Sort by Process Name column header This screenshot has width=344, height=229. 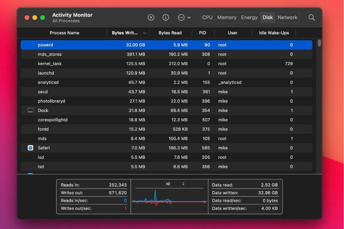pyautogui.click(x=64, y=33)
